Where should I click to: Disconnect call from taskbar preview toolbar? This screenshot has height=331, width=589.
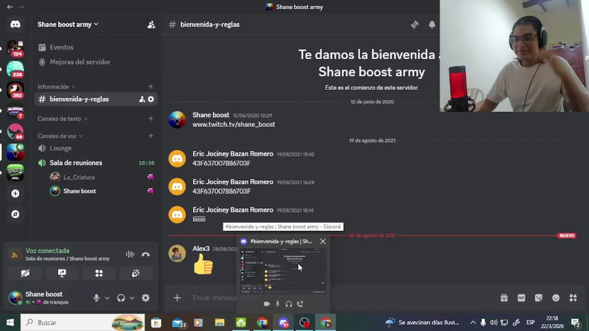click(x=300, y=304)
